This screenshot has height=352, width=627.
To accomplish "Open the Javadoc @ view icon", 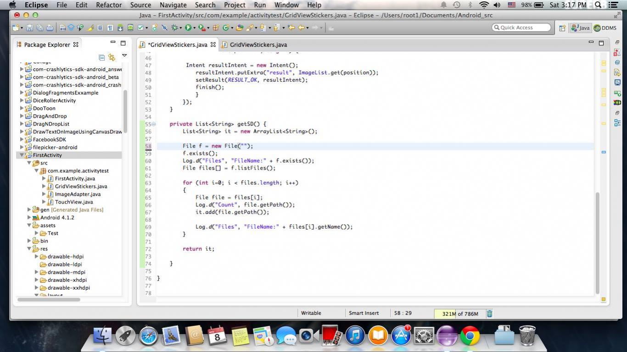I will [x=617, y=63].
